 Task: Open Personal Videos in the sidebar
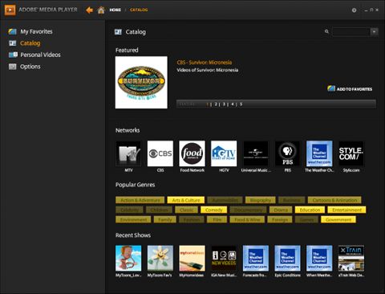(40, 55)
